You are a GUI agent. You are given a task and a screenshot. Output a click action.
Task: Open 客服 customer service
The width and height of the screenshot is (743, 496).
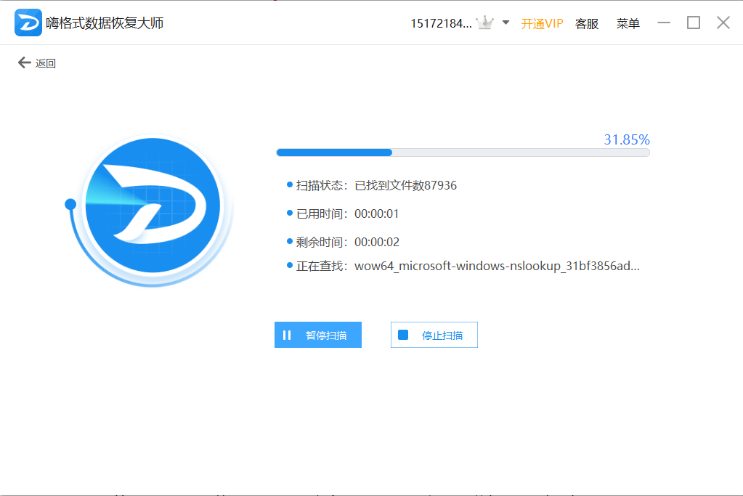pyautogui.click(x=587, y=24)
